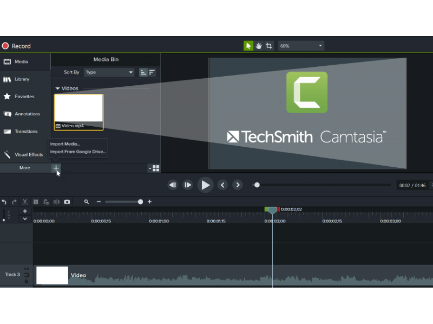433x324 pixels.
Task: Select the Crop tool
Action: pyautogui.click(x=269, y=46)
